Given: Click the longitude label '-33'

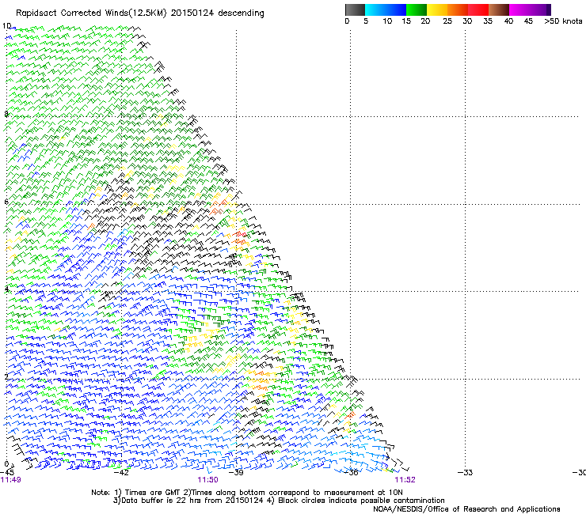Looking at the screenshot, I should click(x=466, y=473).
